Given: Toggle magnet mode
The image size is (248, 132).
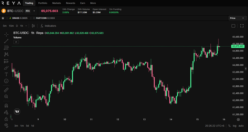Looking at the screenshot, I should [6, 106].
